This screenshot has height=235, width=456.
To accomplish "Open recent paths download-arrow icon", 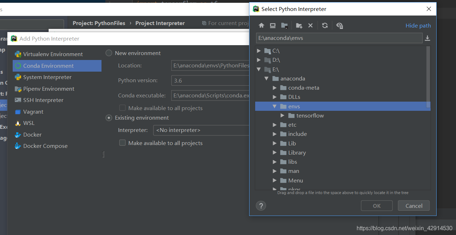I will [427, 38].
